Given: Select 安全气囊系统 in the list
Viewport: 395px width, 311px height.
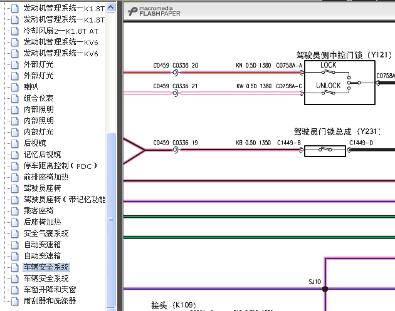Looking at the screenshot, I should point(46,233).
